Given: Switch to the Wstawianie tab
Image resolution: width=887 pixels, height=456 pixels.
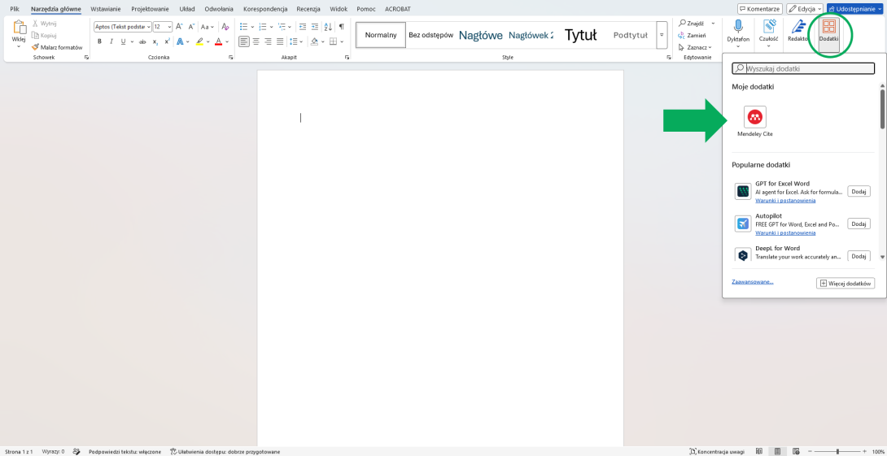Looking at the screenshot, I should pyautogui.click(x=106, y=9).
